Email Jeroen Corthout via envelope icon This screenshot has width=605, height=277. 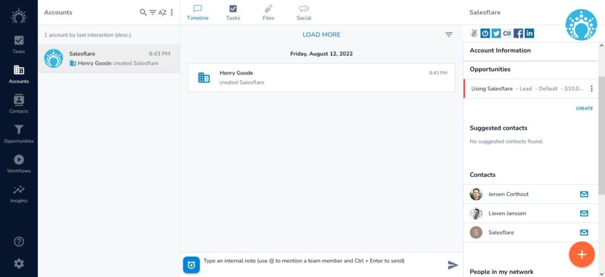pyautogui.click(x=584, y=194)
